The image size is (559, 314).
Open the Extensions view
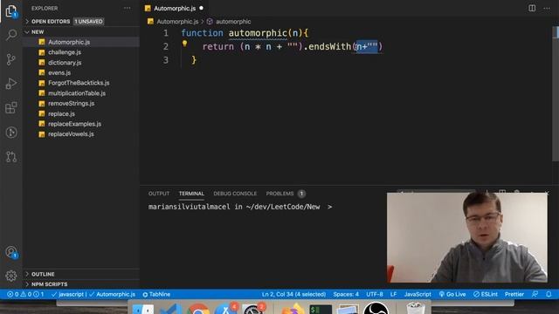(11, 108)
